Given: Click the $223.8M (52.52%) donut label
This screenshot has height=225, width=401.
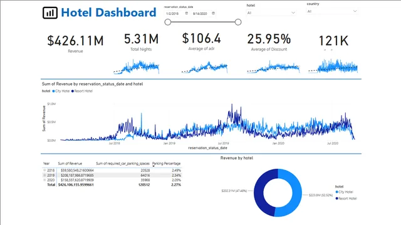Looking at the screenshot, I should coord(321,195).
